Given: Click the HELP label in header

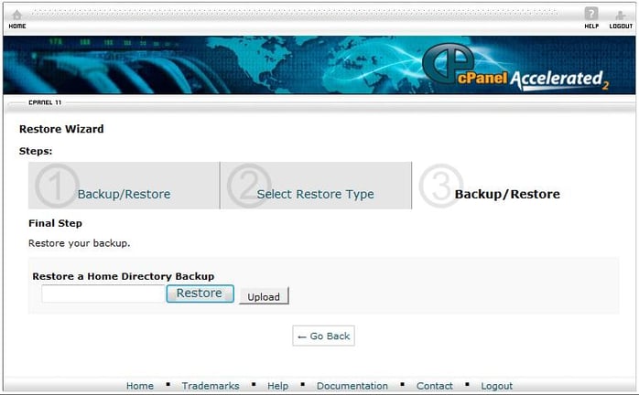Looking at the screenshot, I should pos(591,27).
